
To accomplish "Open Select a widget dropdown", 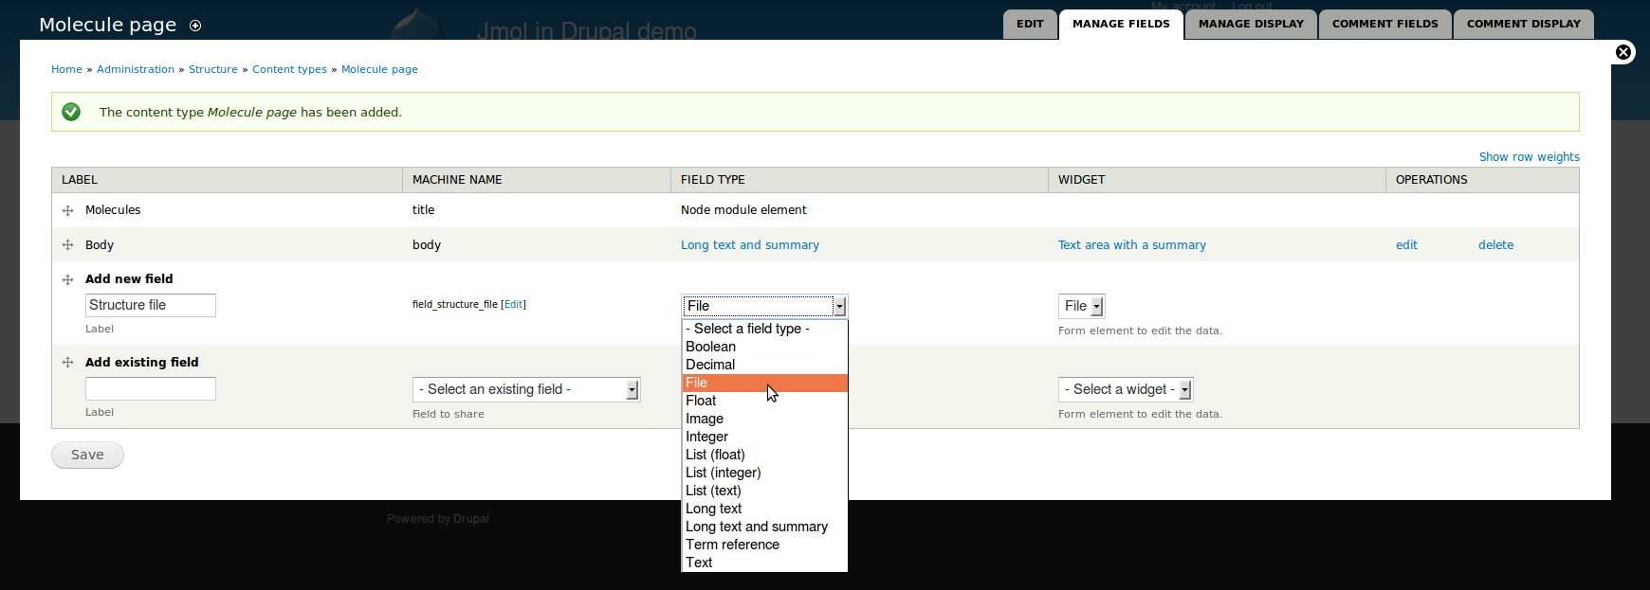I will [1126, 389].
